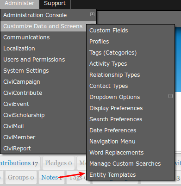This screenshot has height=186, width=181.
Task: Choose Localization from Administer menu
Action: [x=43, y=49]
